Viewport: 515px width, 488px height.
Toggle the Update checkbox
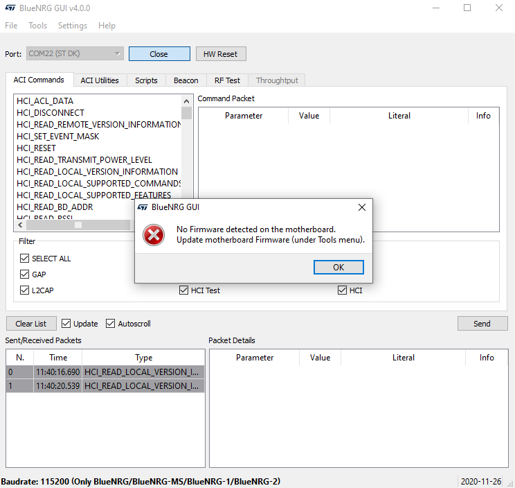(x=66, y=324)
